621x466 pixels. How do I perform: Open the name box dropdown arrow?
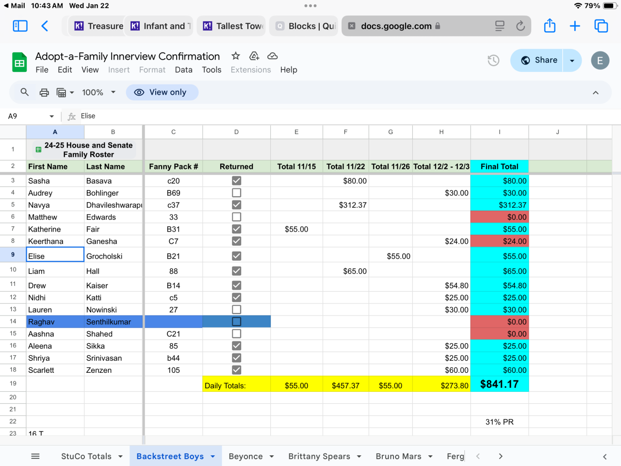click(51, 116)
